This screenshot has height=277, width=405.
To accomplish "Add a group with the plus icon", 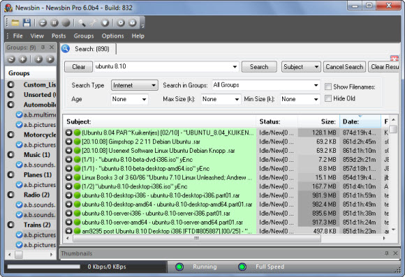I will pyautogui.click(x=23, y=59).
